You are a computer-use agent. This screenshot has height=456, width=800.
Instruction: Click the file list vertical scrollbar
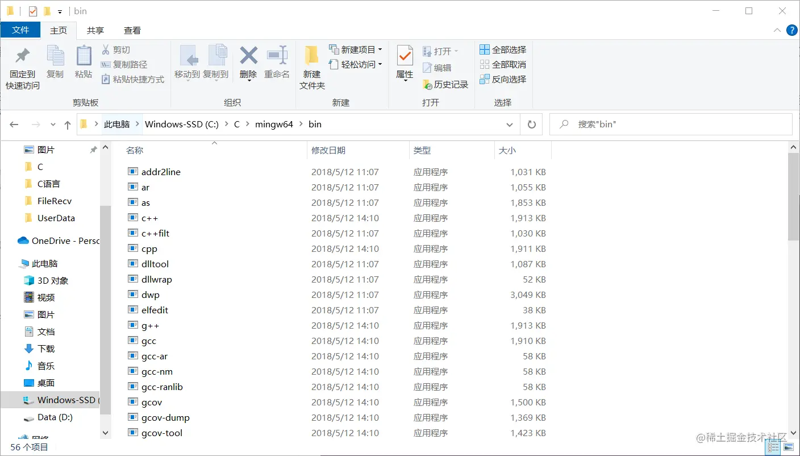794,196
